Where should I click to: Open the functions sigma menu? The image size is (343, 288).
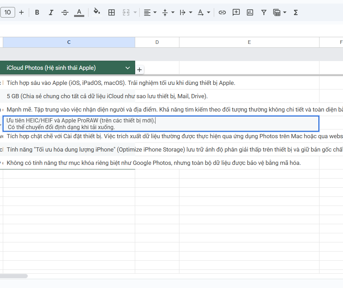coord(296,13)
